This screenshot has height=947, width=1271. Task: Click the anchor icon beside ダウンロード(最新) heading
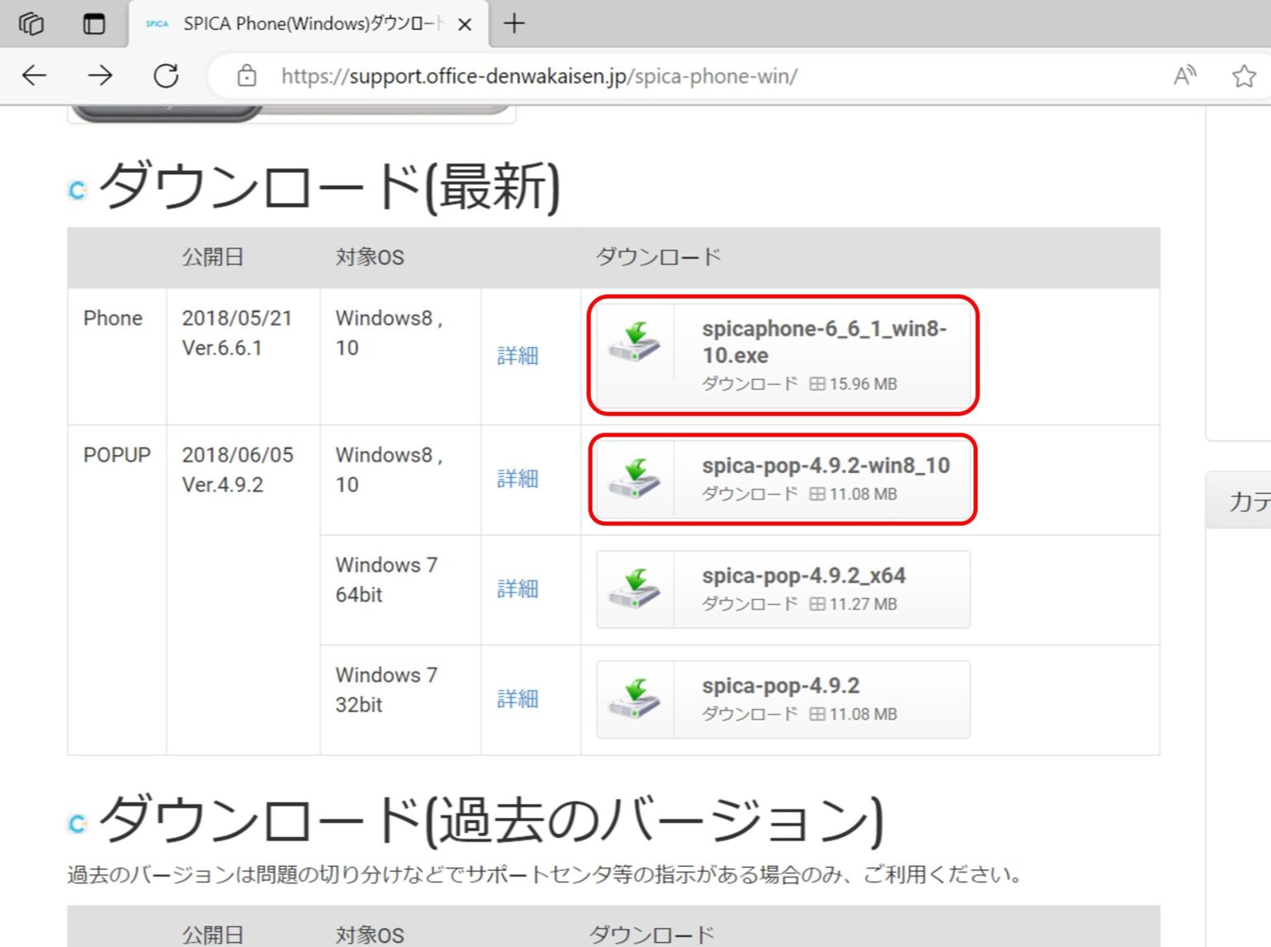pos(76,189)
